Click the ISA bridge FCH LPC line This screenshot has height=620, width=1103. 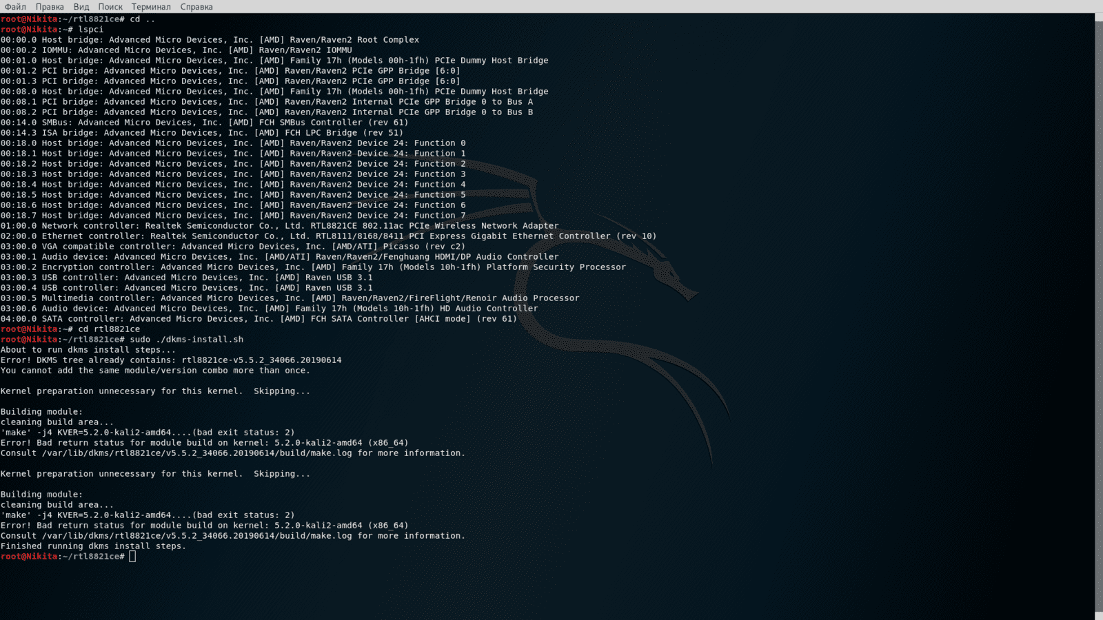click(x=202, y=133)
